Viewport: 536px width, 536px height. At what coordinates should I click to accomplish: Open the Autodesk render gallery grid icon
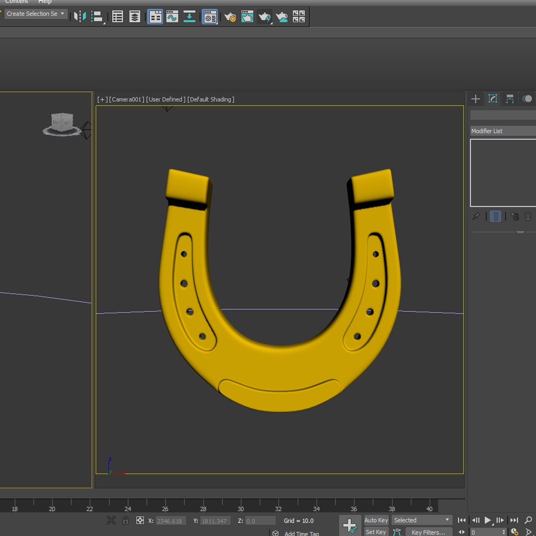tap(299, 16)
